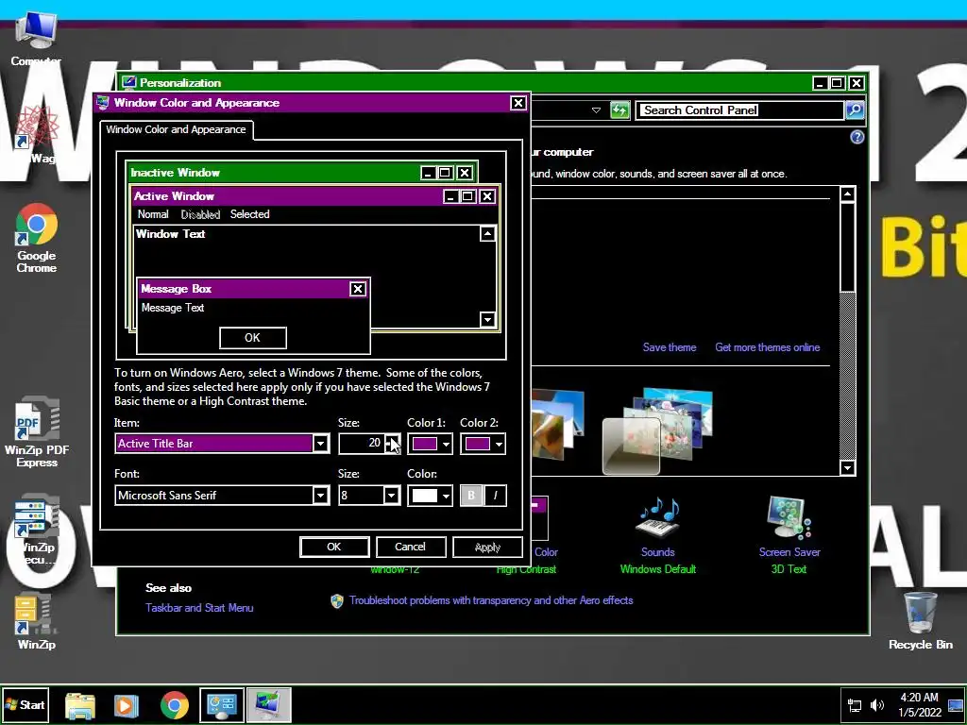This screenshot has width=967, height=725.
Task: Open the Start menu
Action: coord(25,704)
